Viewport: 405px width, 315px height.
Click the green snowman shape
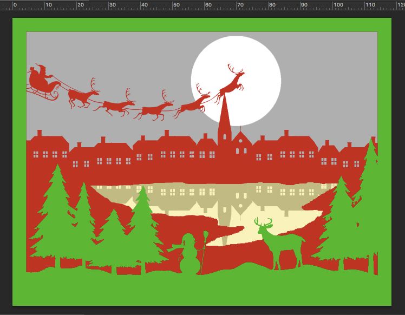point(190,255)
